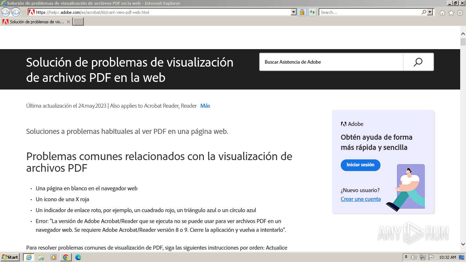The width and height of the screenshot is (466, 262).
Task: Click the volume speaker tray icon
Action: point(414,257)
